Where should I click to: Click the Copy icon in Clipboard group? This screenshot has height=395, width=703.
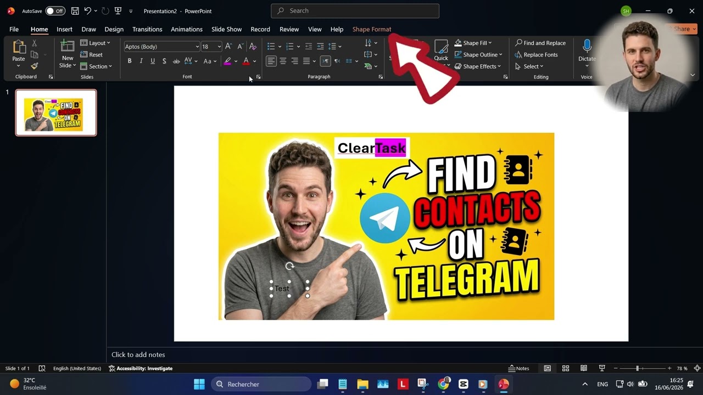[34, 55]
